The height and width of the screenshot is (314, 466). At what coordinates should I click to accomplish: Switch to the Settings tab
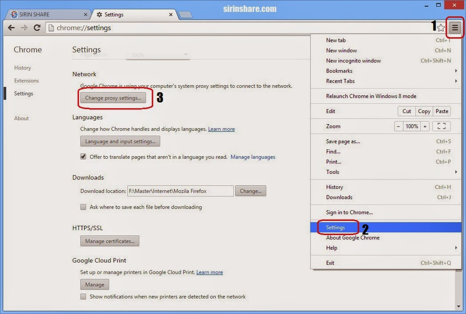[135, 14]
